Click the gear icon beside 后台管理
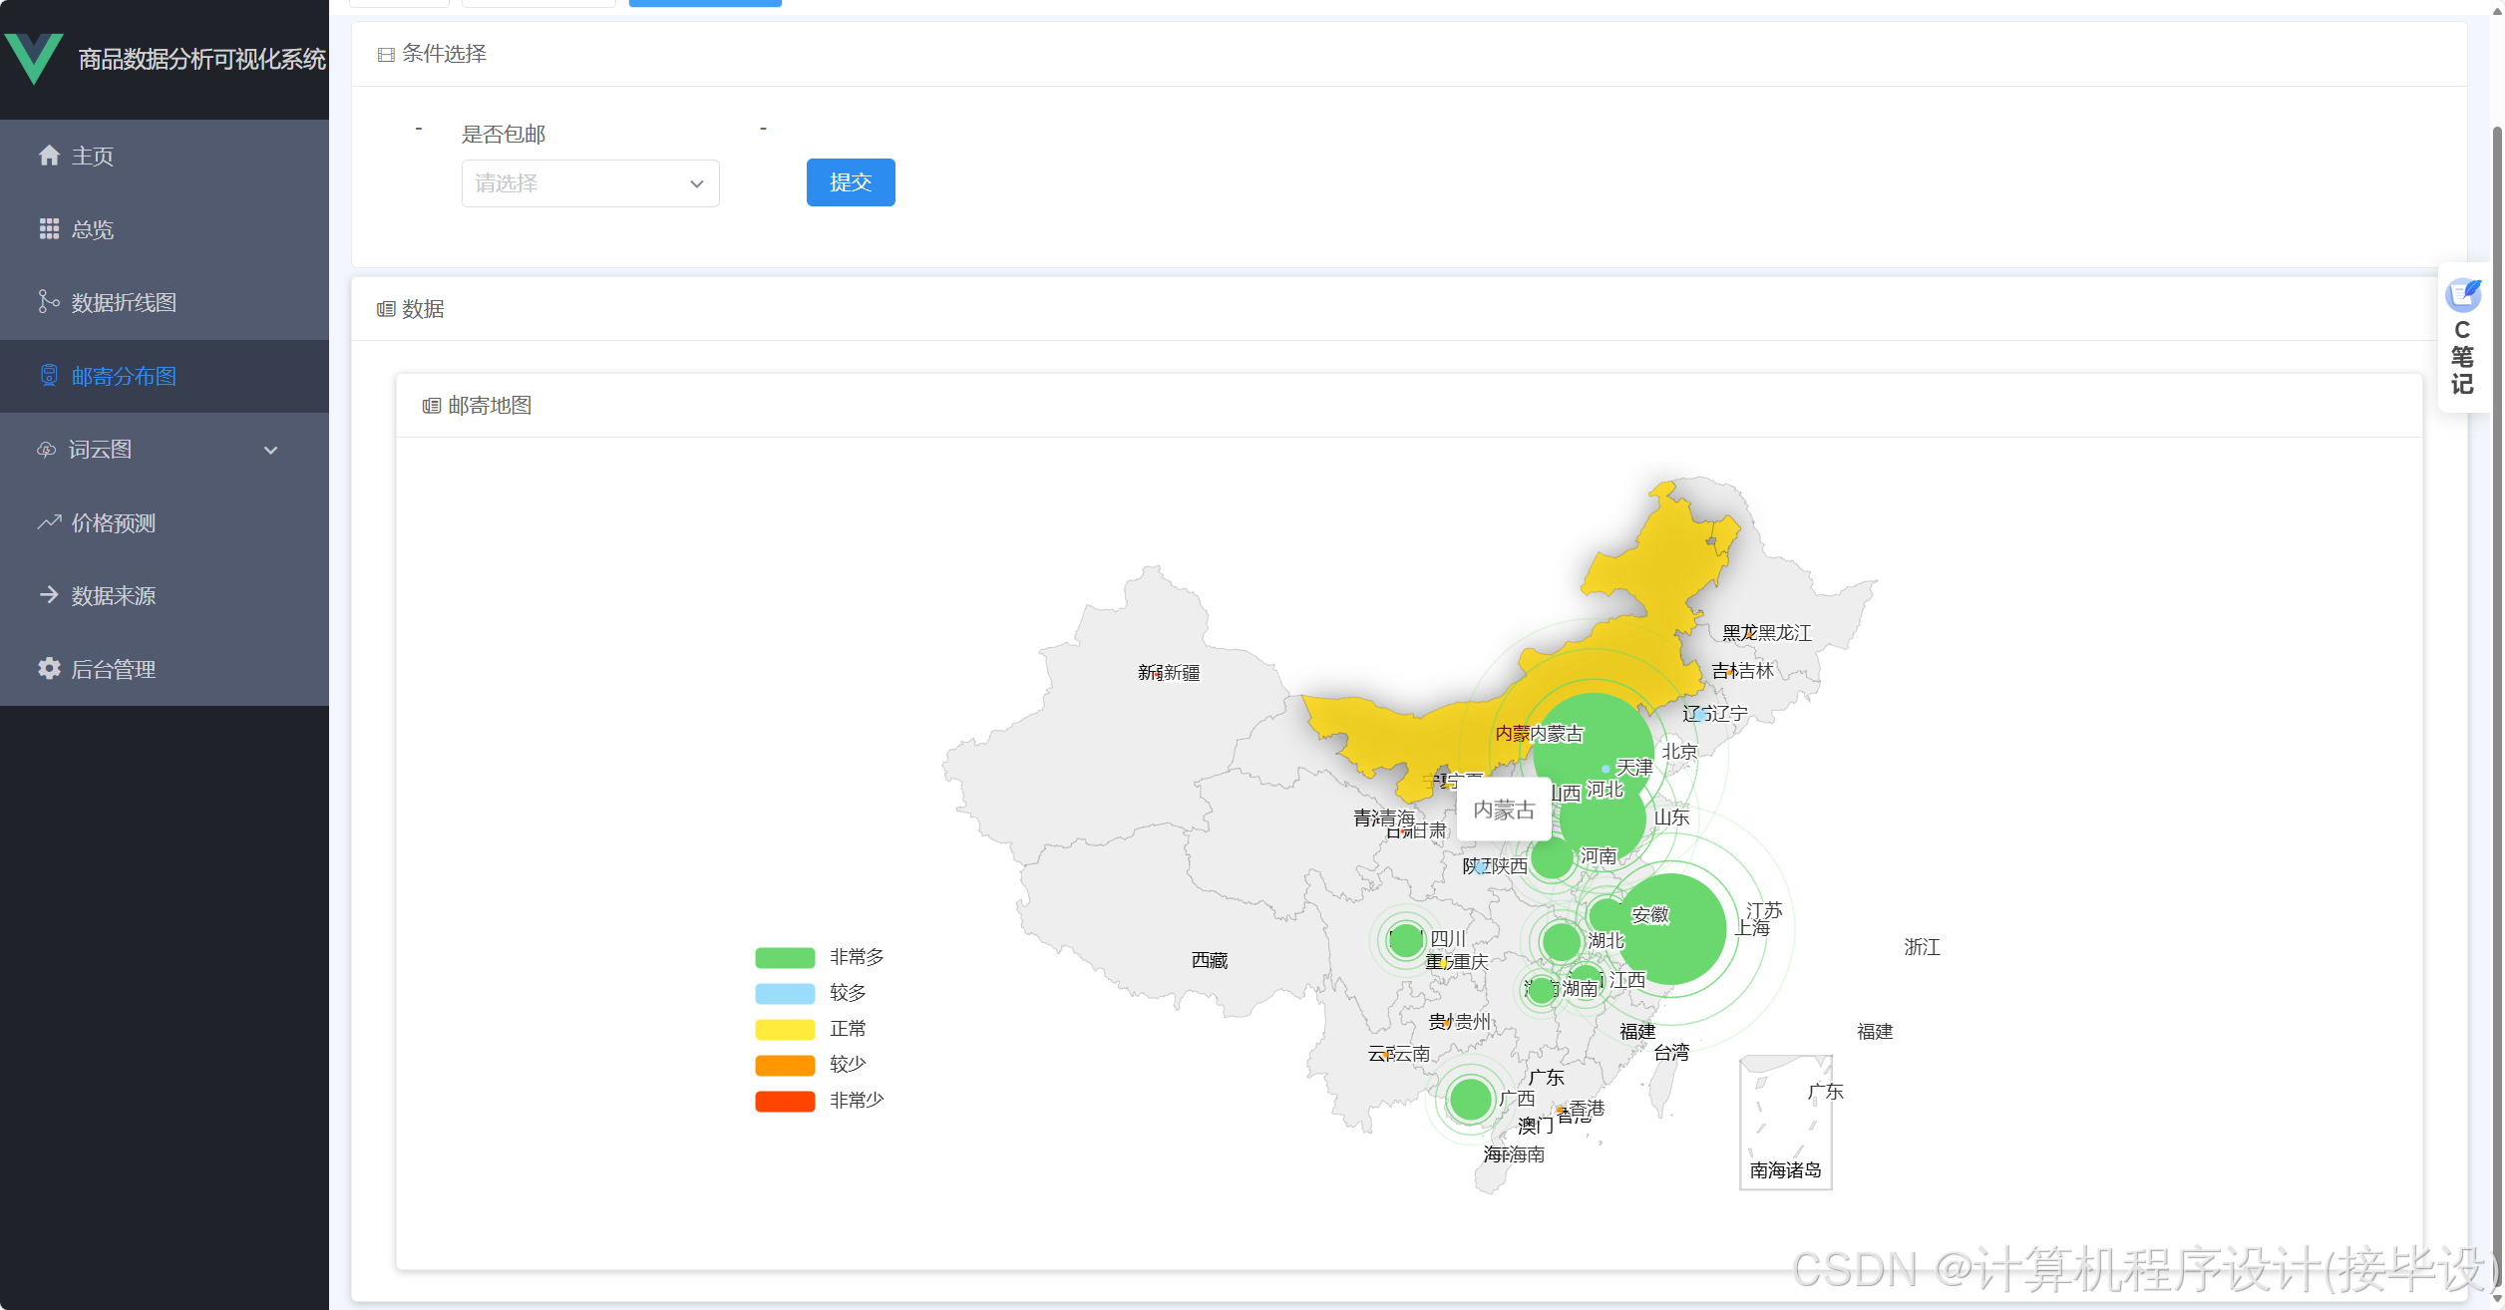This screenshot has height=1310, width=2505. coord(49,669)
